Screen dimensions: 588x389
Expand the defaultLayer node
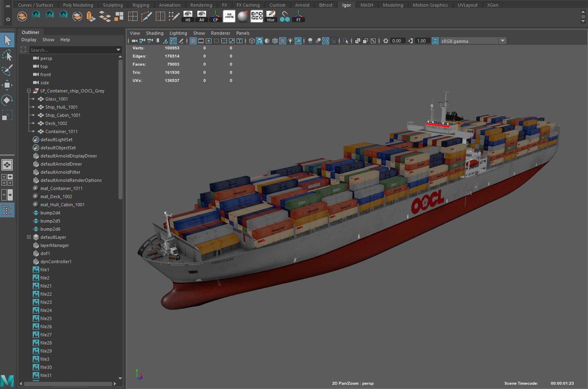pos(29,237)
